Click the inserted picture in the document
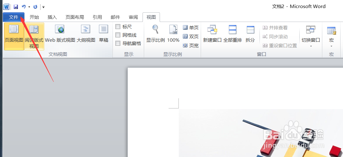 coord(261,133)
